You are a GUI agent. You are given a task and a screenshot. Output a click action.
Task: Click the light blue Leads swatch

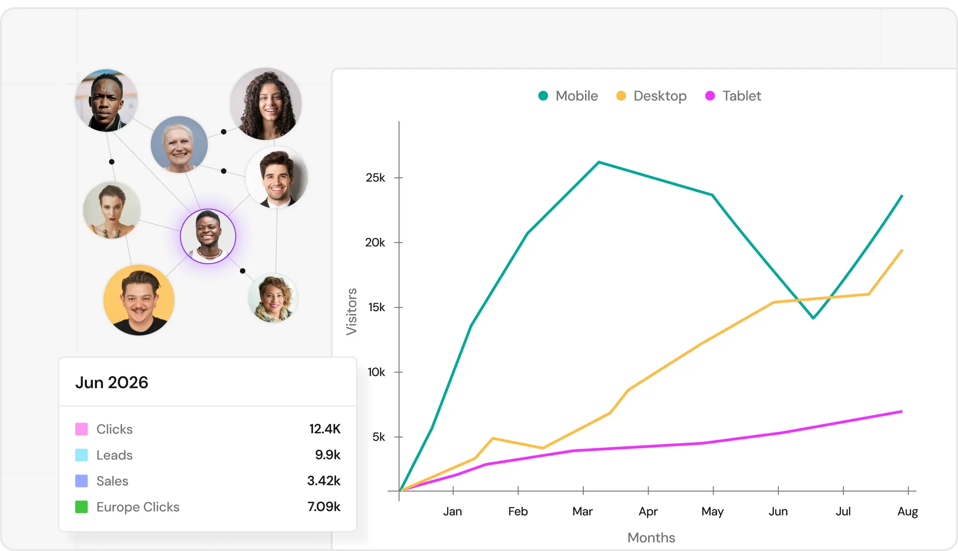81,455
